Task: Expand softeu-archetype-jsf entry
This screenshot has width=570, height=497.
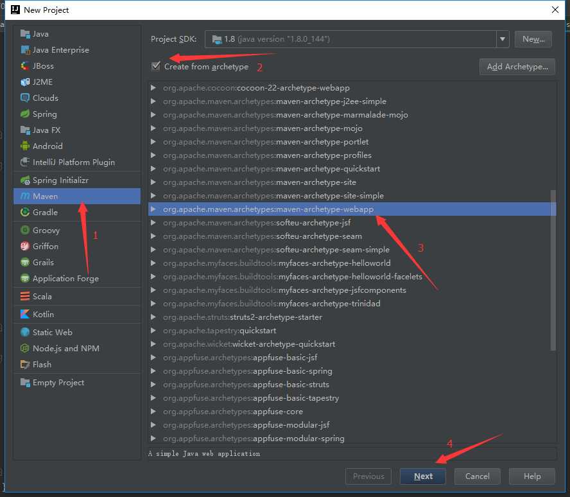Action: (153, 223)
